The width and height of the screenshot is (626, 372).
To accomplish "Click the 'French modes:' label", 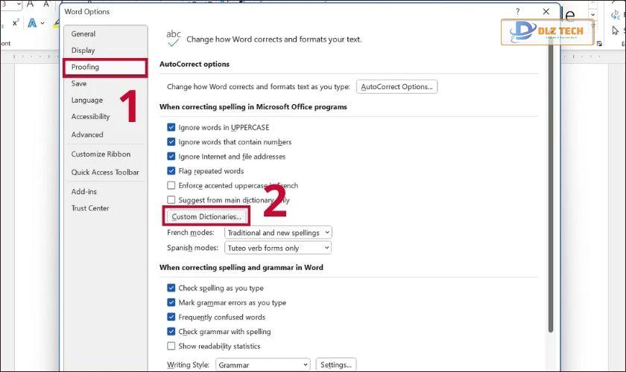I will point(191,232).
